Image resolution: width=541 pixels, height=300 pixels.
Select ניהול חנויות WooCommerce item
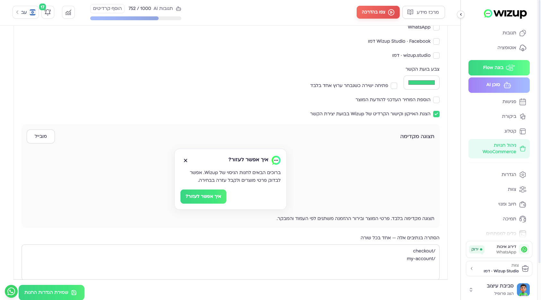point(499,149)
